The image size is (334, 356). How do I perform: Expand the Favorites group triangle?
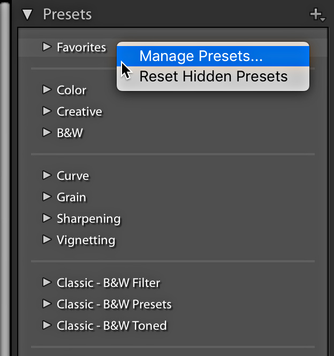pyautogui.click(x=47, y=47)
